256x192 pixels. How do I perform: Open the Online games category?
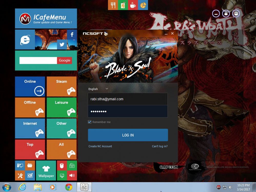30,87
